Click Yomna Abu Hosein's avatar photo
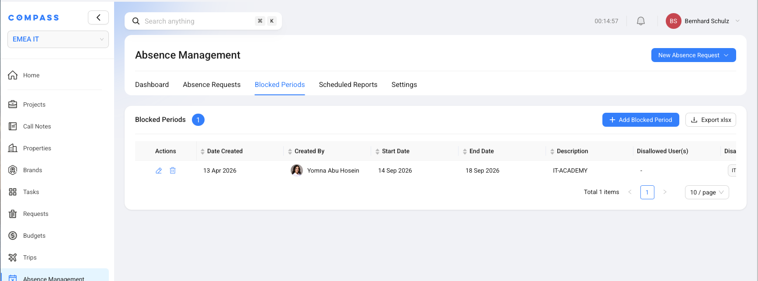 pyautogui.click(x=297, y=170)
